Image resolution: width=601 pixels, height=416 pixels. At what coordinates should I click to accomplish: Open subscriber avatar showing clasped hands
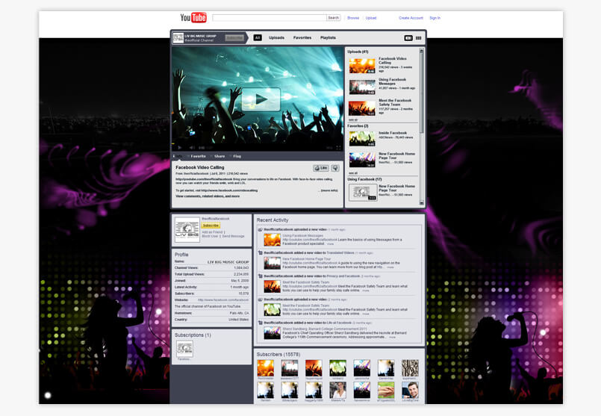click(386, 391)
